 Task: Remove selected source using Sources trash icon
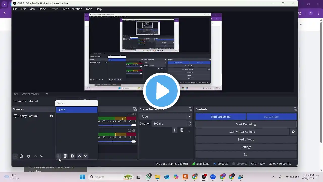[x=21, y=156]
